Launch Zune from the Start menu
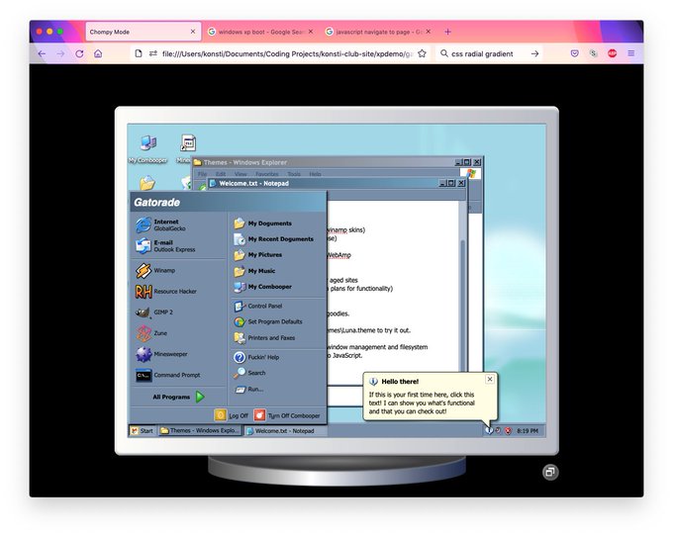This screenshot has height=536, width=673. [151, 333]
